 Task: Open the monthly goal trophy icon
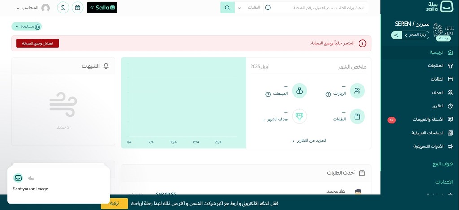(299, 116)
